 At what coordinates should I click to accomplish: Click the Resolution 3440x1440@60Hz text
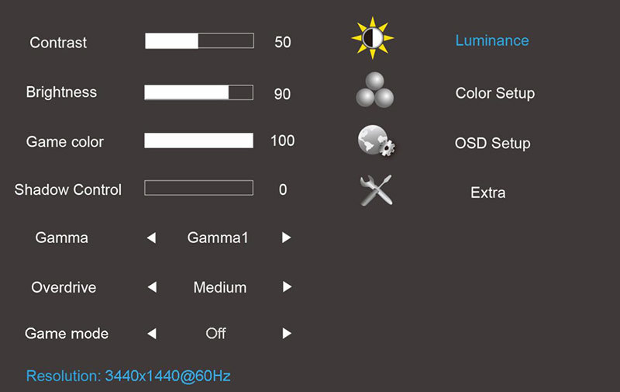tap(128, 376)
